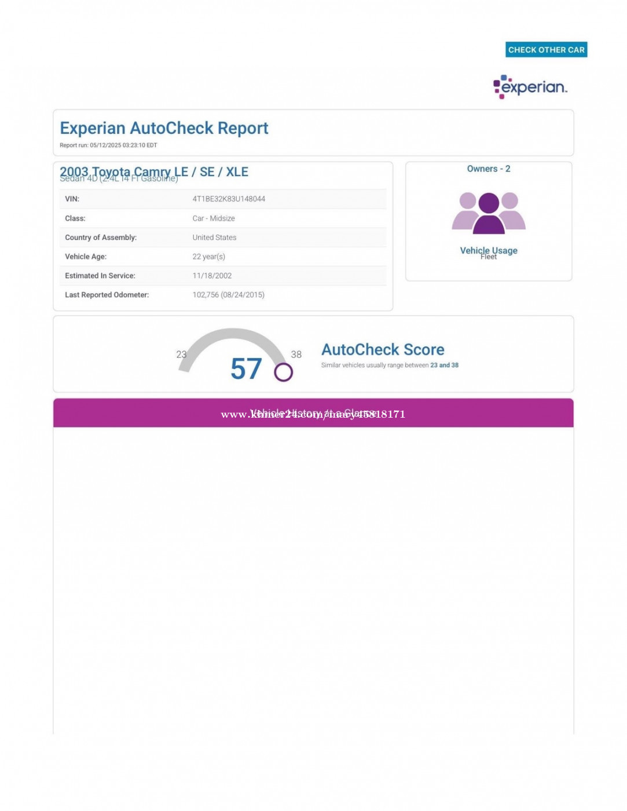
Task: Click the gauge low value 23
Action: pyautogui.click(x=181, y=355)
